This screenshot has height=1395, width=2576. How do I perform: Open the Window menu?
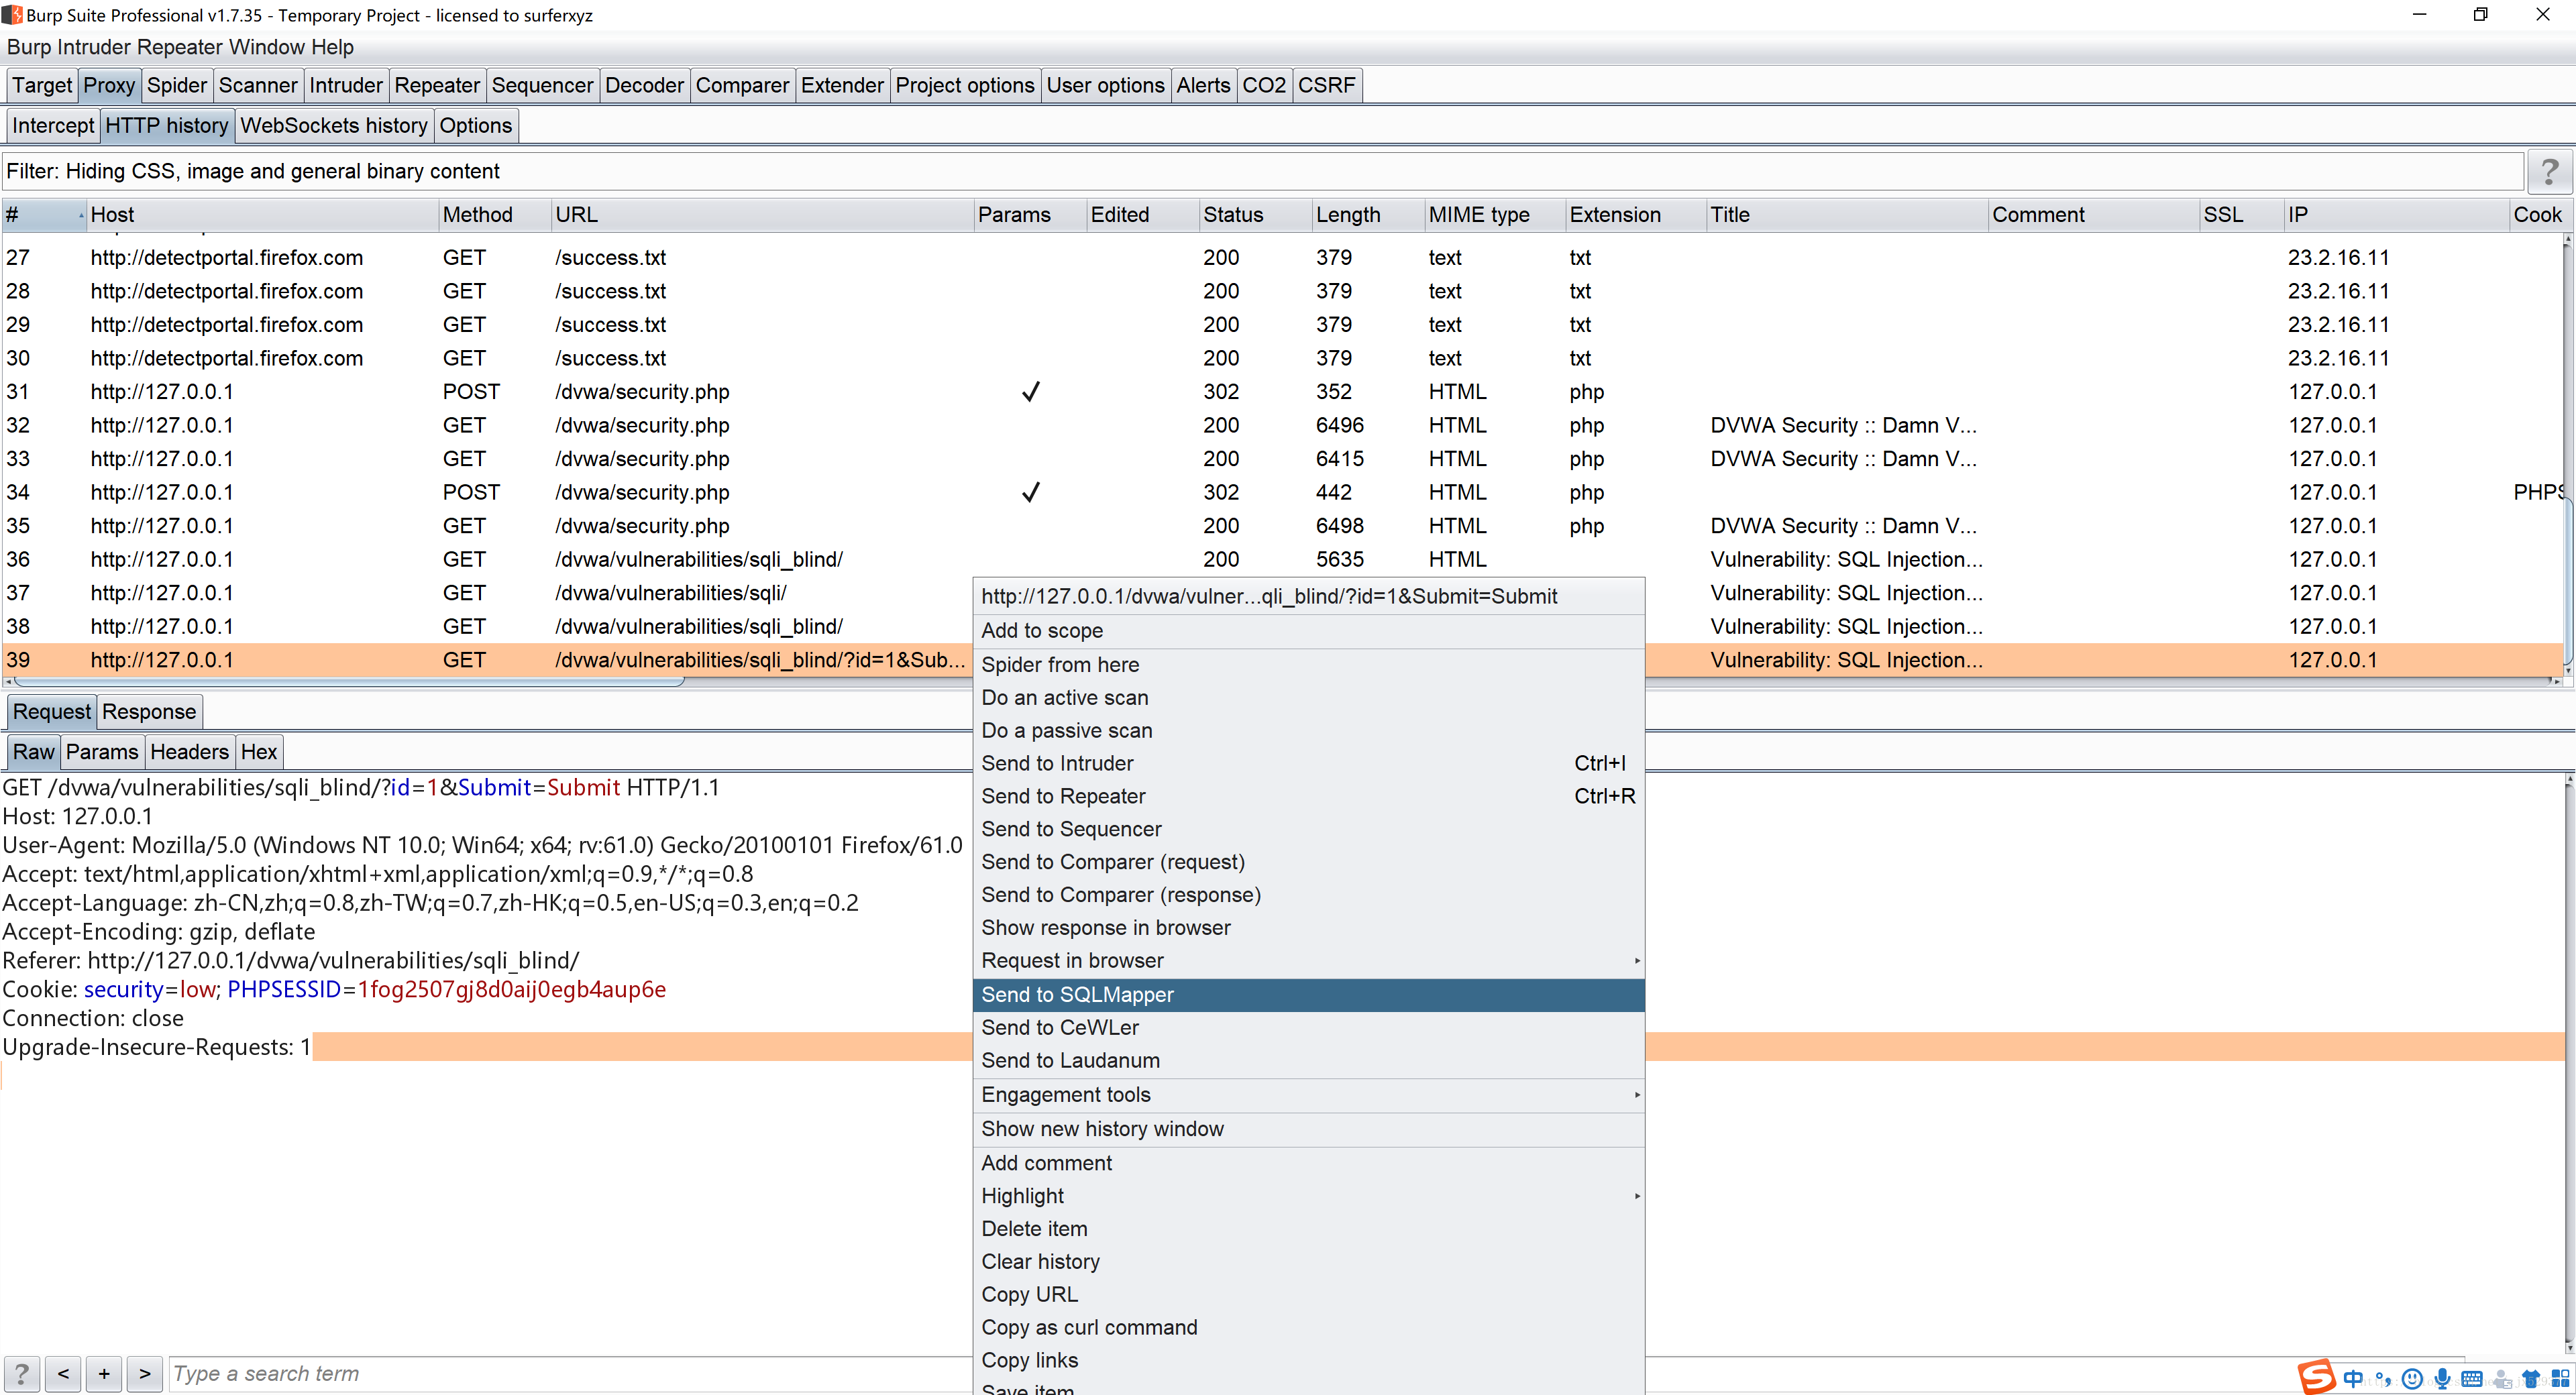(x=266, y=47)
